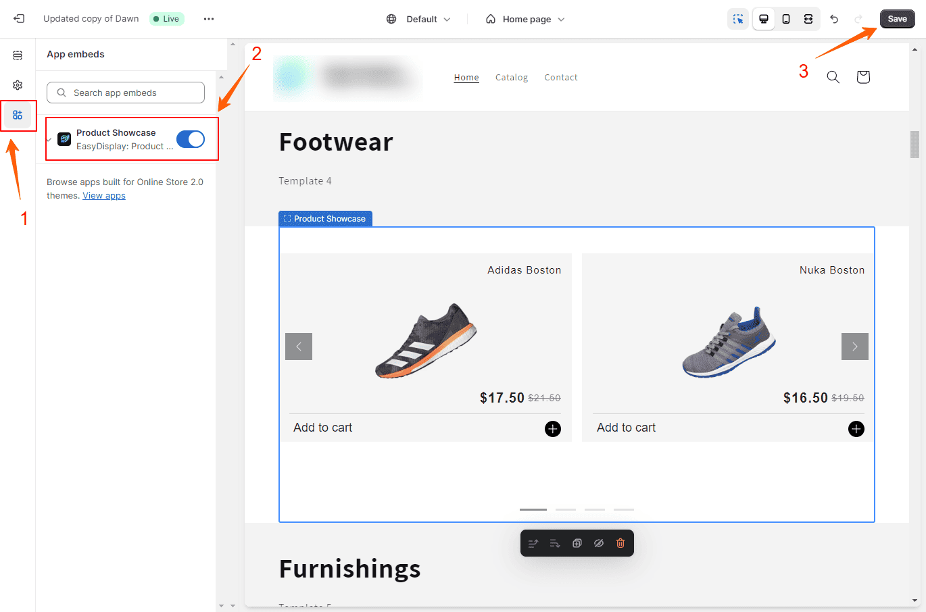Click the duplicate section icon
This screenshot has height=612, width=926.
pos(577,543)
